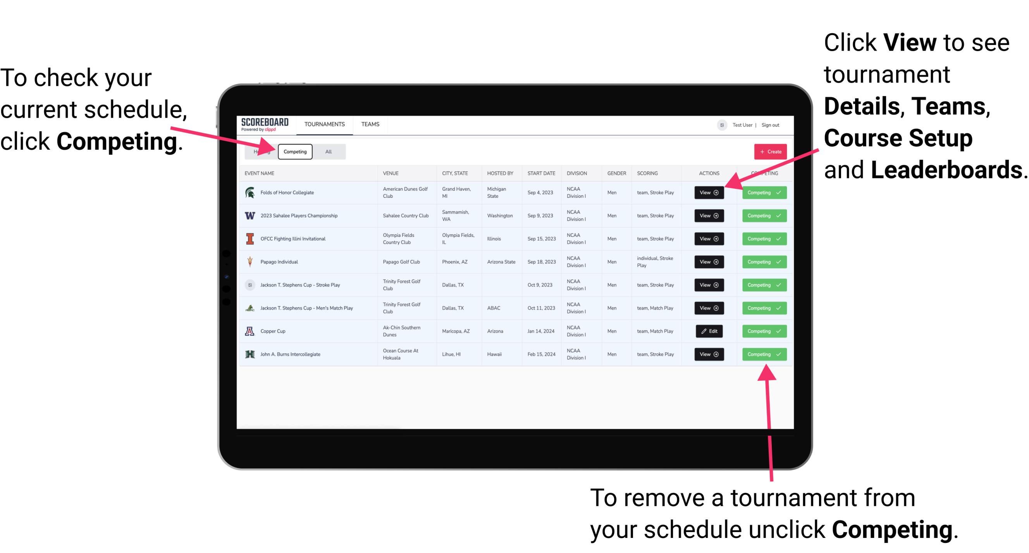Select the Competing filter tab
The image size is (1029, 553).
point(294,151)
